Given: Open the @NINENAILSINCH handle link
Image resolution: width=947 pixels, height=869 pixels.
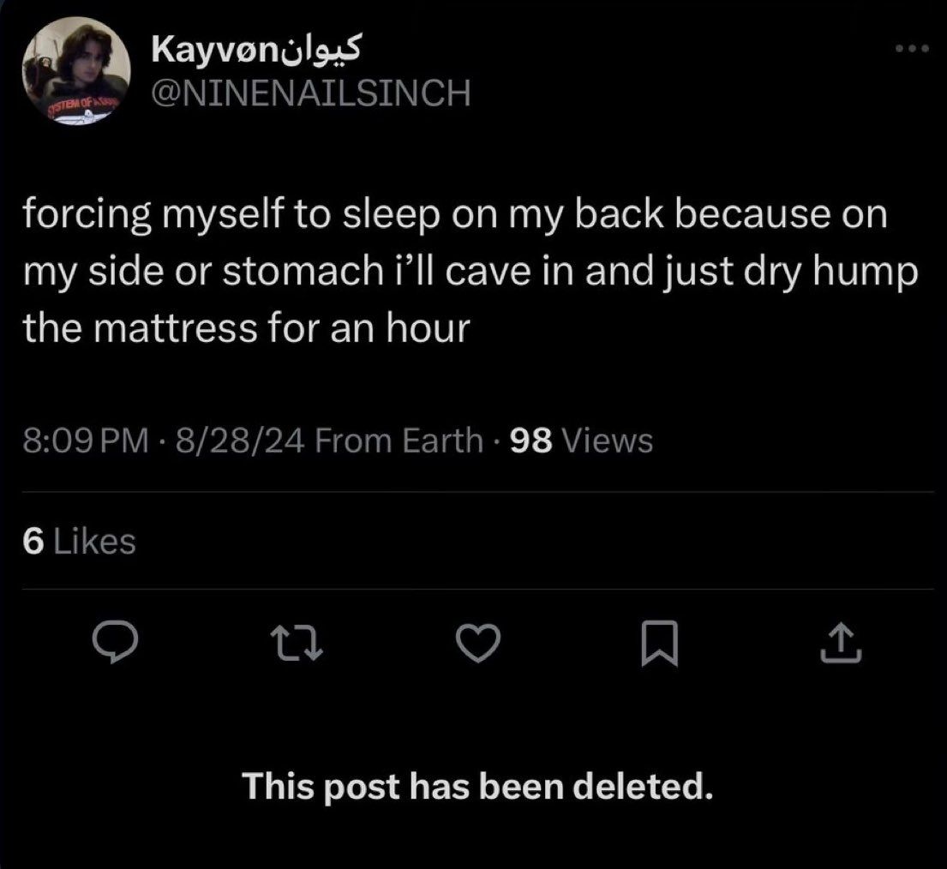Looking at the screenshot, I should (310, 93).
